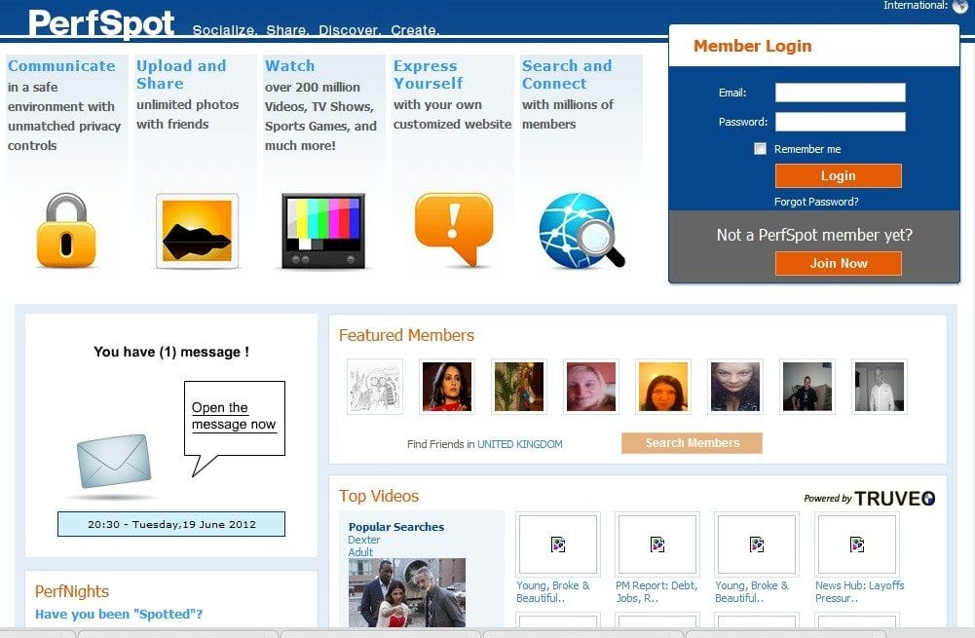Click the orange exclamation speech bubble icon
The height and width of the screenshot is (638, 975).
pyautogui.click(x=454, y=229)
